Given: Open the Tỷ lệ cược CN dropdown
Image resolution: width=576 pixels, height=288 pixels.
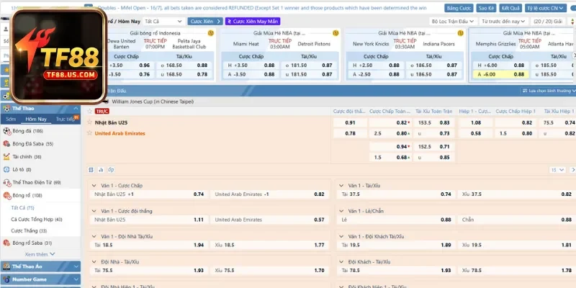Looking at the screenshot, I should pos(546,8).
